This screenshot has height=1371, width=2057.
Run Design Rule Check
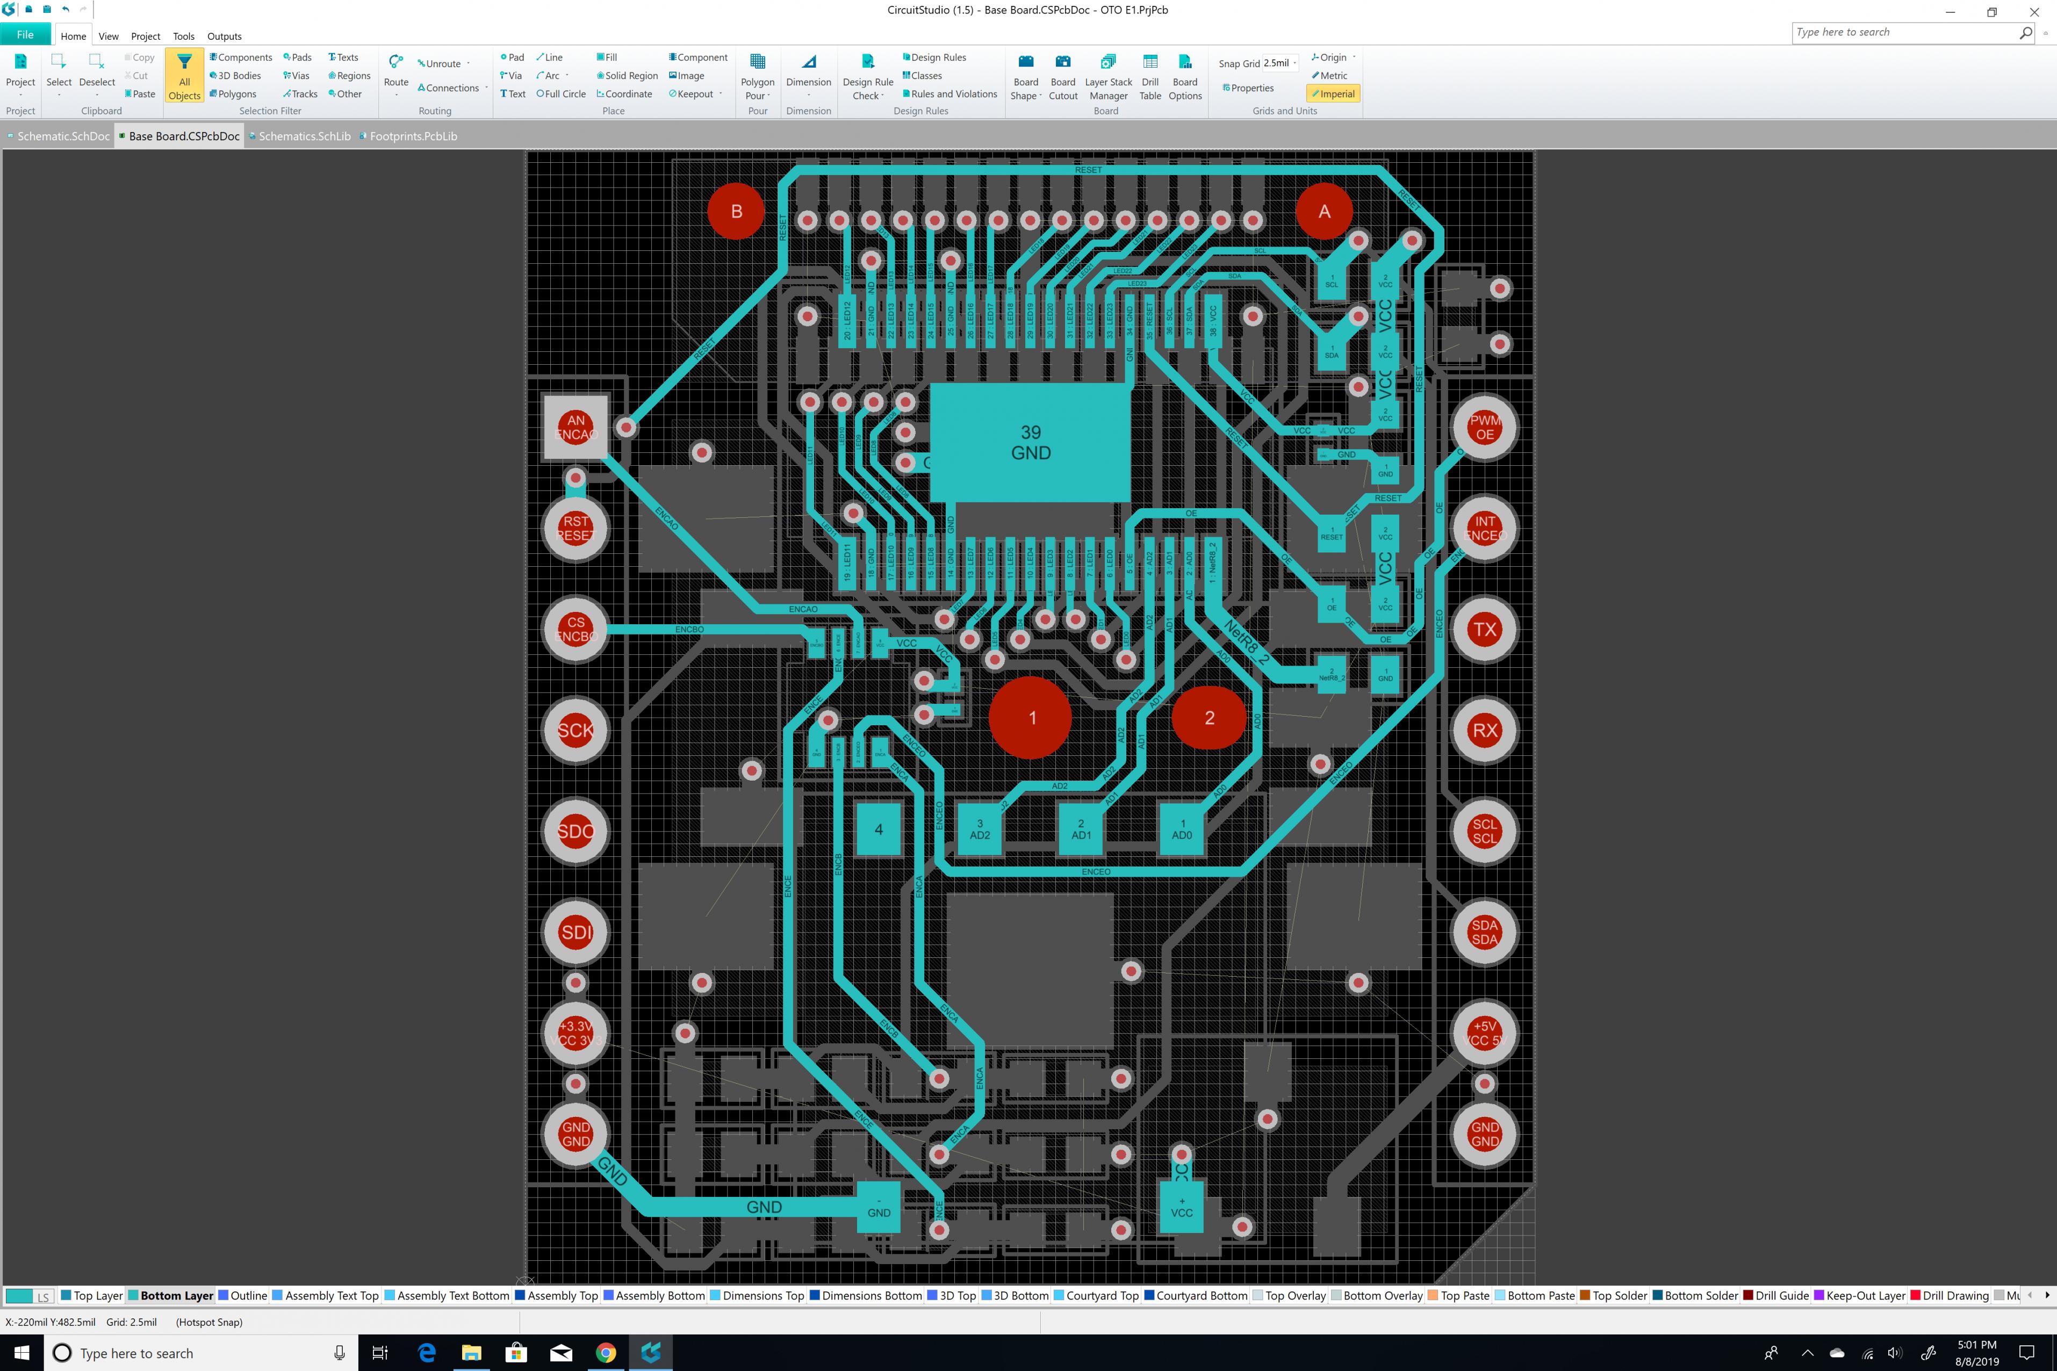[868, 76]
